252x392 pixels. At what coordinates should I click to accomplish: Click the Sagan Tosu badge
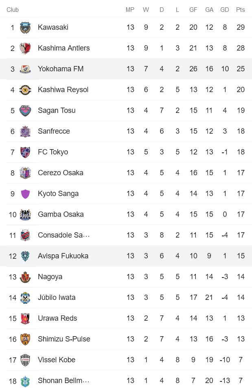[x=26, y=110]
